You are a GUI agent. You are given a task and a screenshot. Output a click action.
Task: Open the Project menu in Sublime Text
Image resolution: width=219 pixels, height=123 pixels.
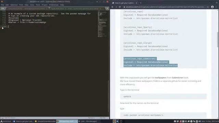(44, 5)
